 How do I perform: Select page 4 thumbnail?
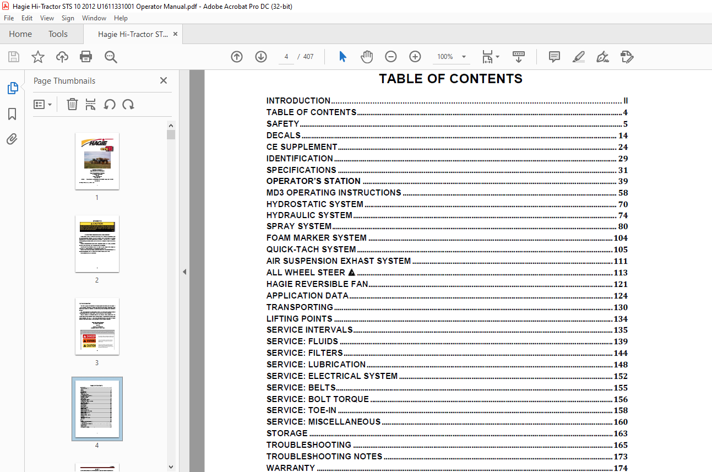pos(97,409)
